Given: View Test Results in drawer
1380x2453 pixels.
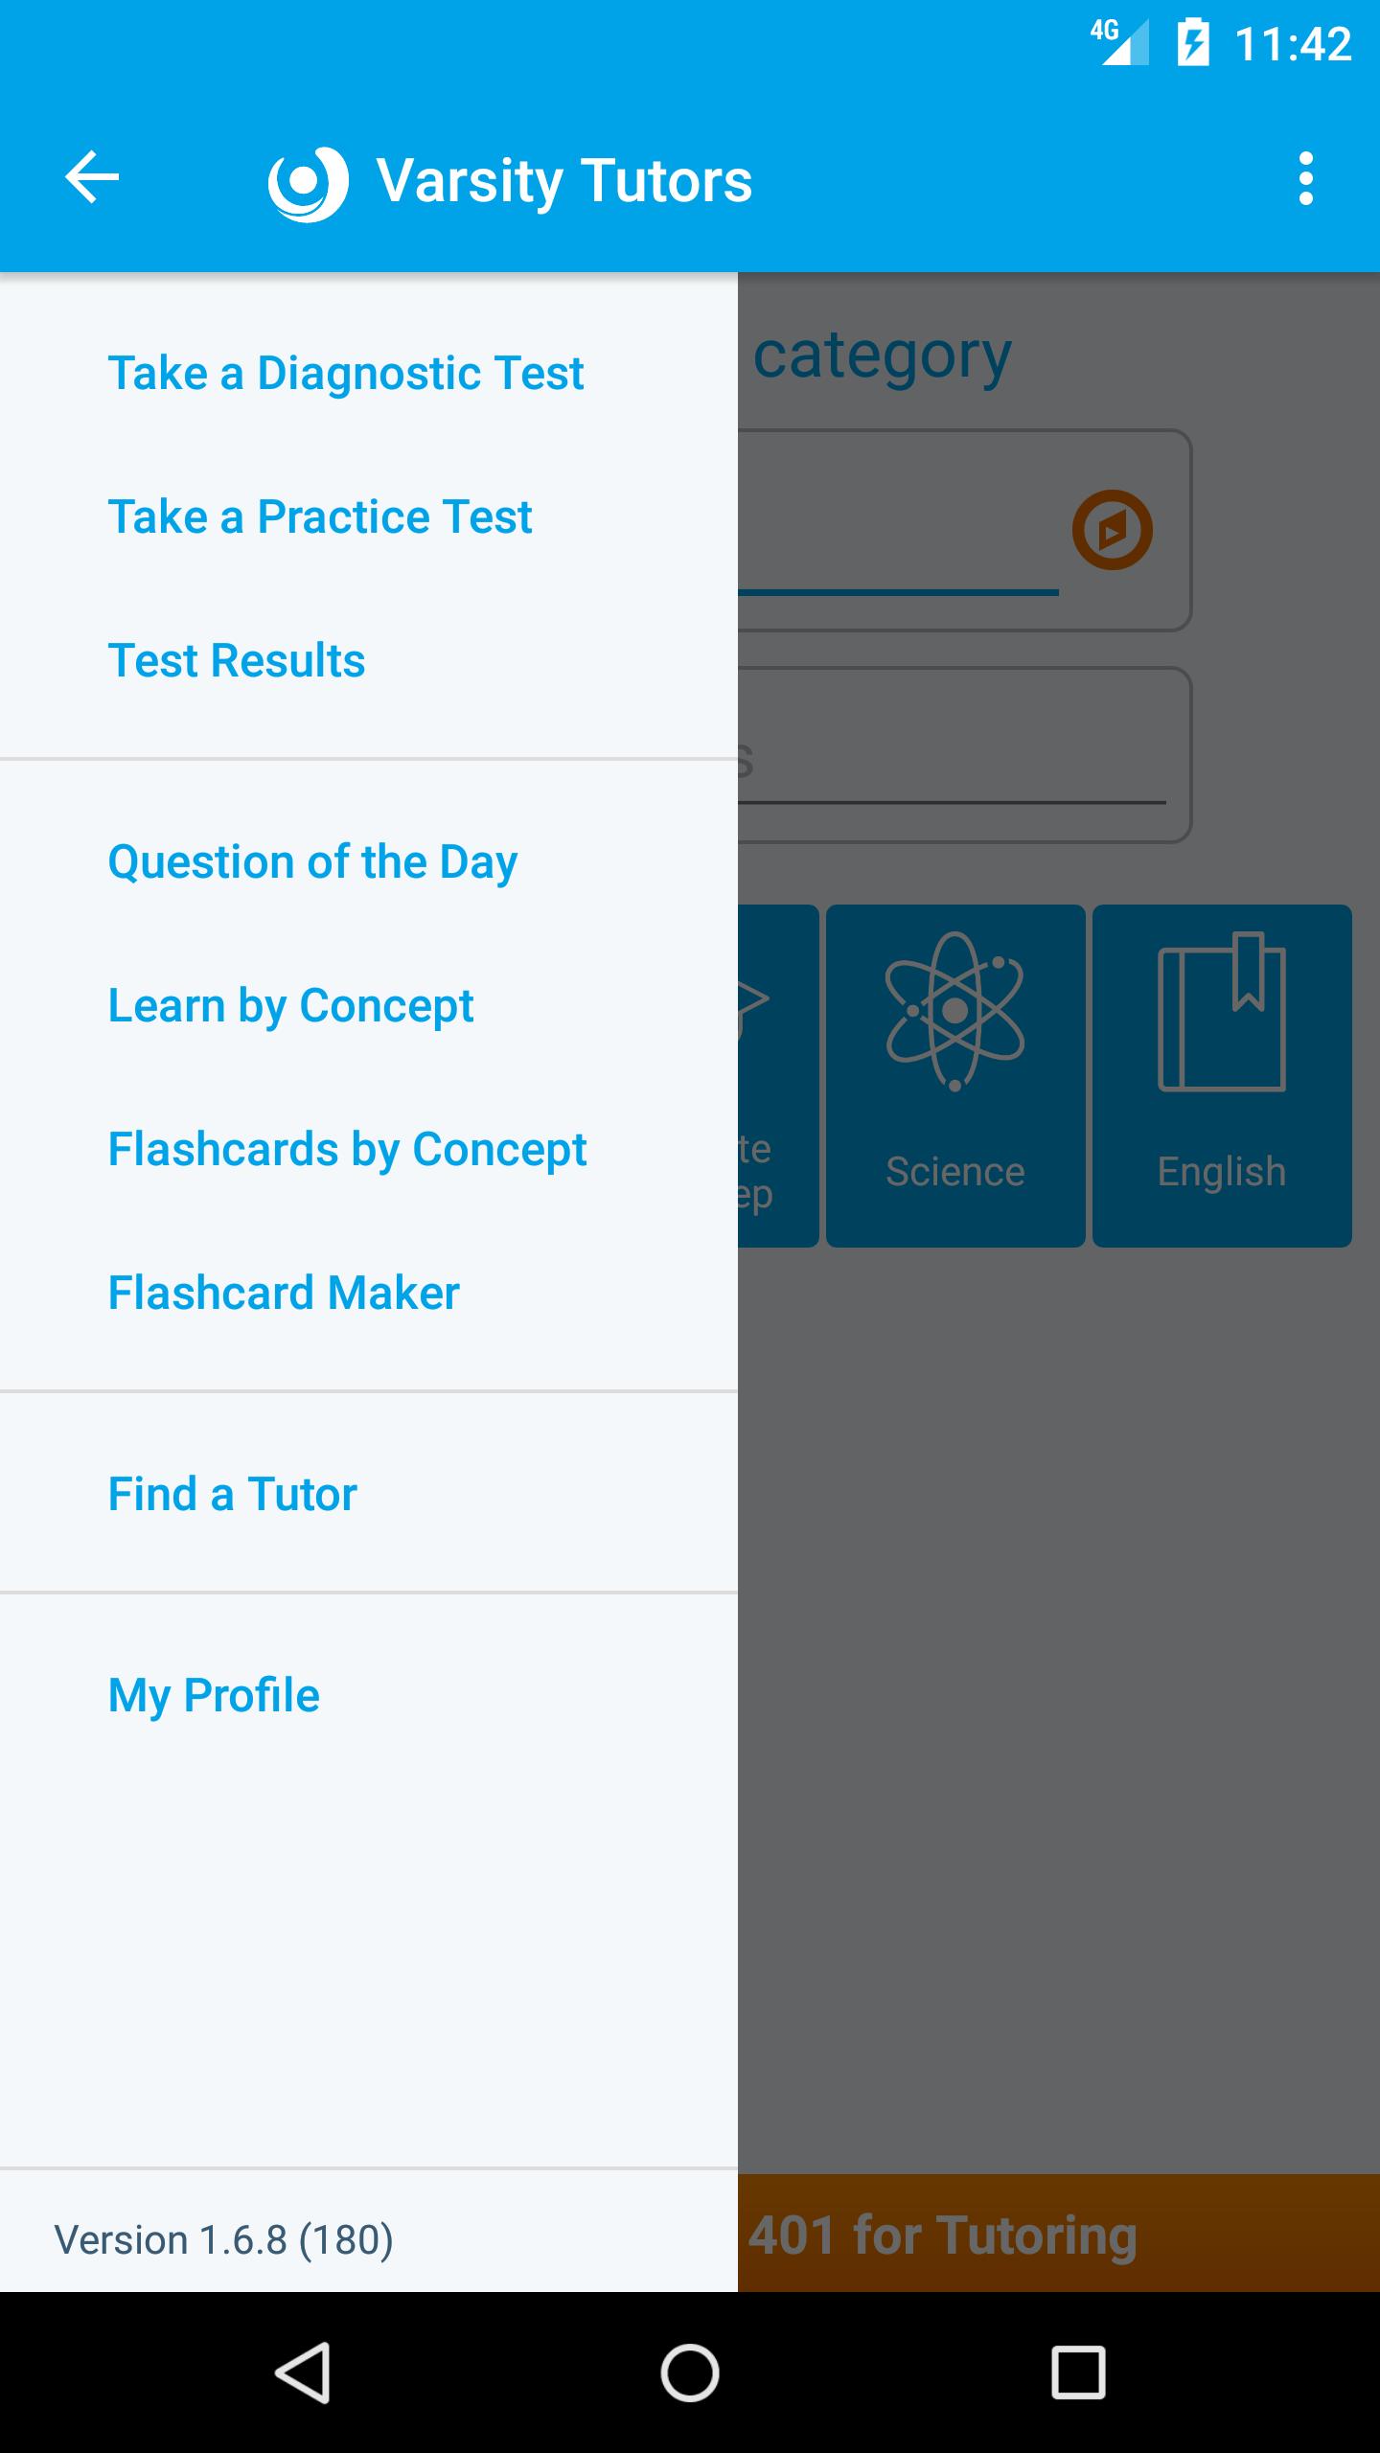Looking at the screenshot, I should [236, 660].
